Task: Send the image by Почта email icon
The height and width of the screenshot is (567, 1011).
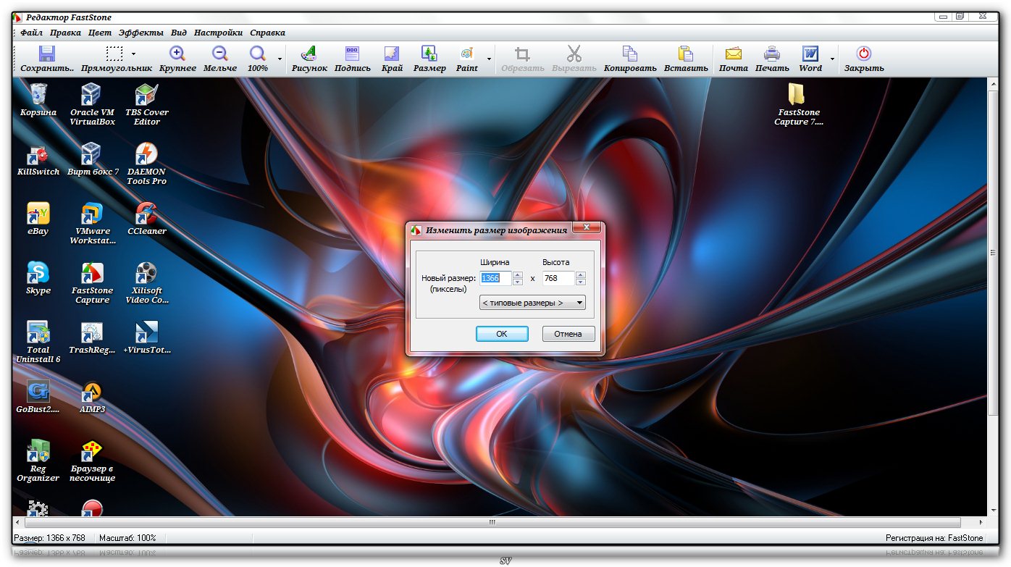Action: pos(733,54)
